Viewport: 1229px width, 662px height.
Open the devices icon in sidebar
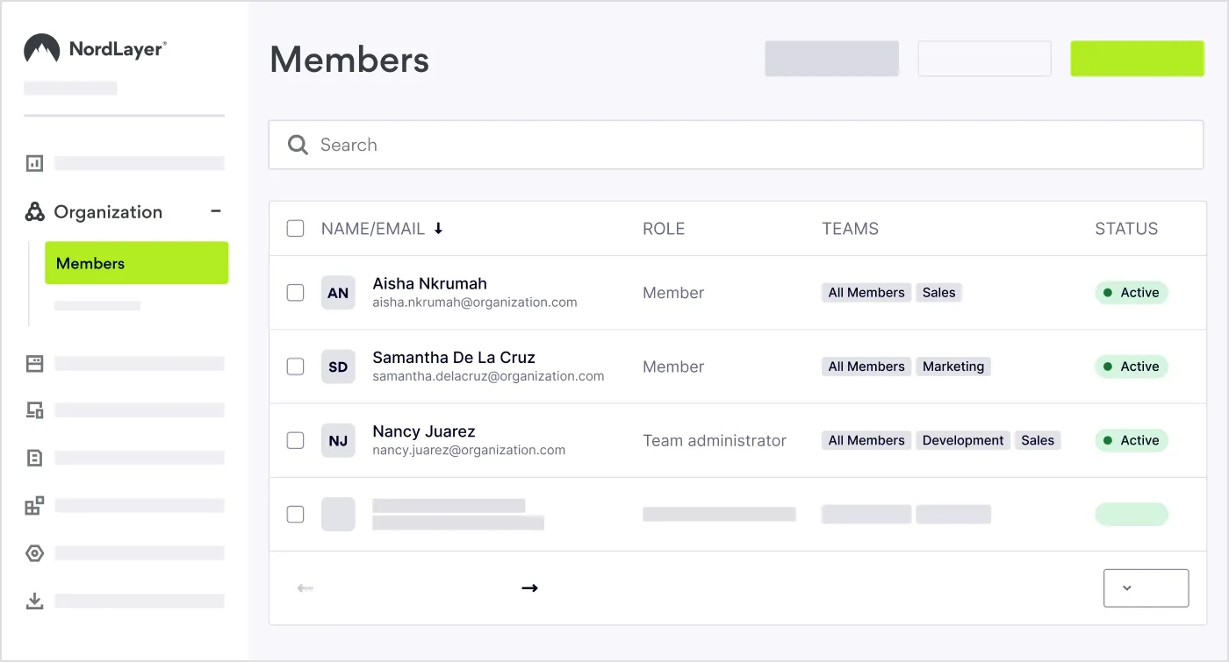(x=34, y=409)
